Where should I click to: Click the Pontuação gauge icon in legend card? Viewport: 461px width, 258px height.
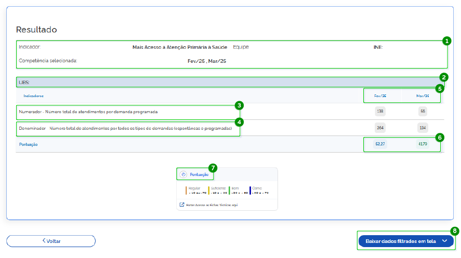(183, 174)
